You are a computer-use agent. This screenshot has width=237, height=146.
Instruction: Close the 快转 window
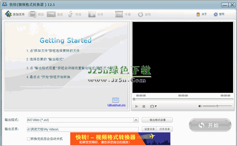click(x=232, y=5)
